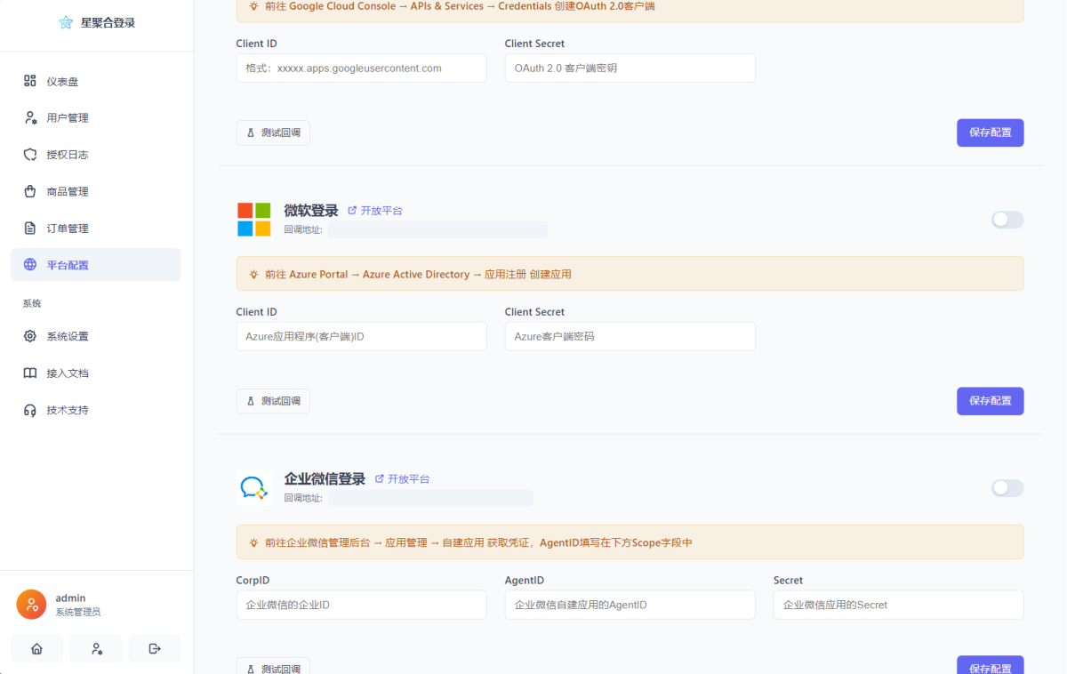Screen dimensions: 1067x674
Task: Click 测试回调 in 微软登录 section
Action: click(273, 401)
